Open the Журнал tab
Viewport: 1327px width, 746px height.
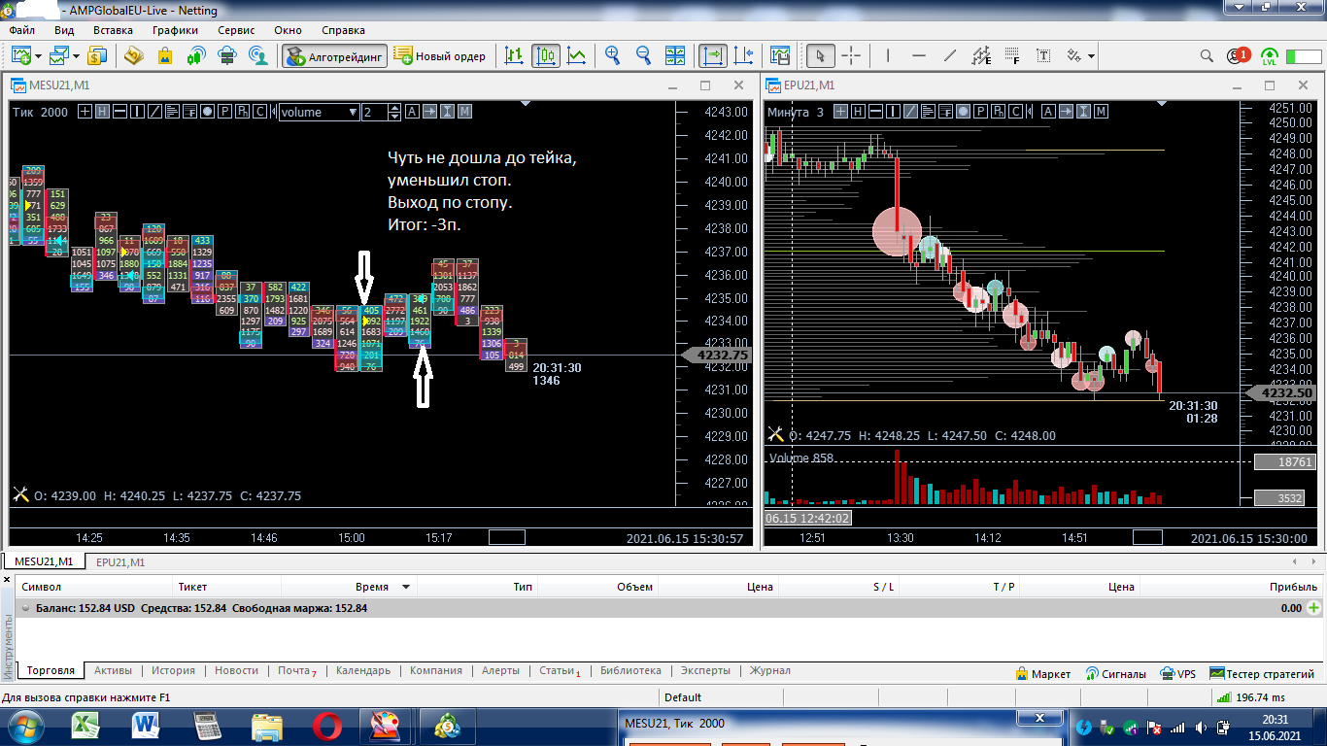pos(769,670)
